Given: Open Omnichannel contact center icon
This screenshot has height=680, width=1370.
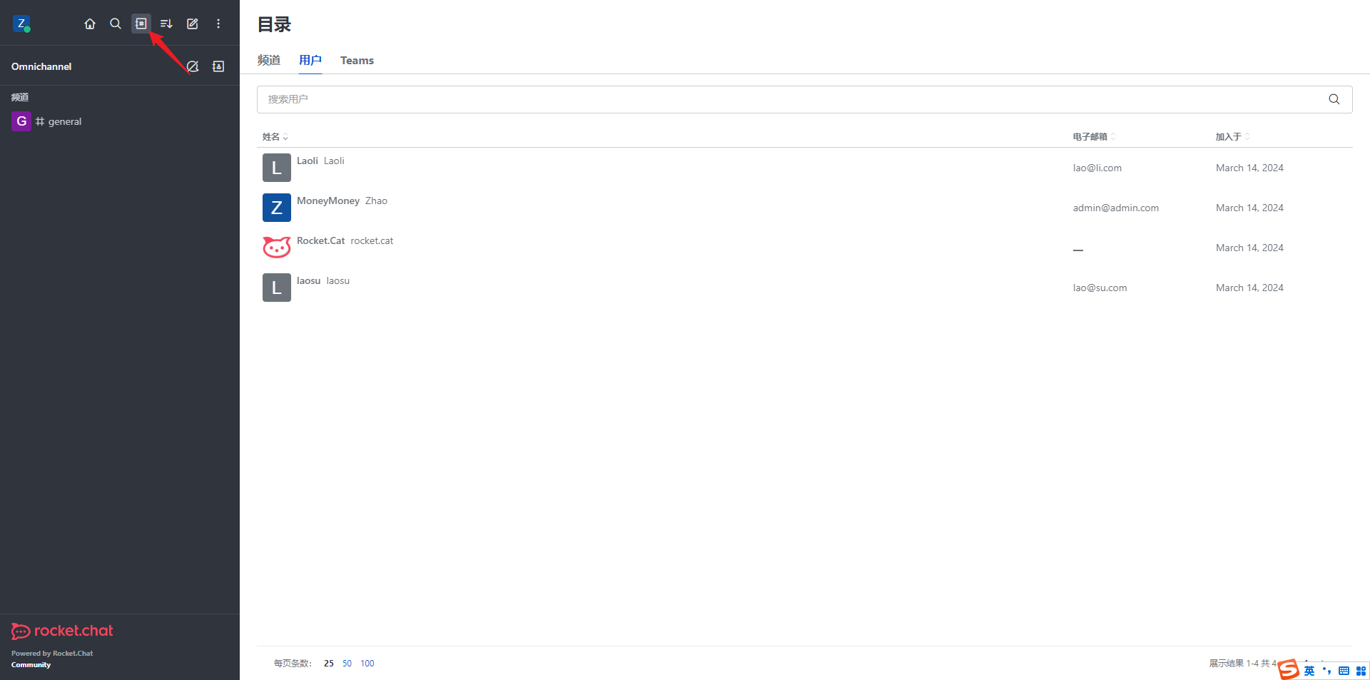Looking at the screenshot, I should [x=218, y=66].
